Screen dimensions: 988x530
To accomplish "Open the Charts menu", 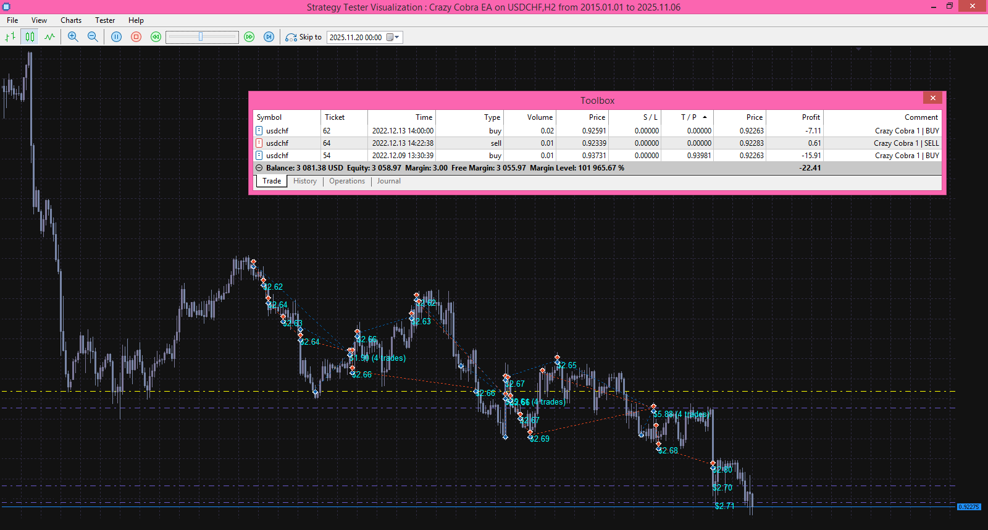I will point(71,20).
